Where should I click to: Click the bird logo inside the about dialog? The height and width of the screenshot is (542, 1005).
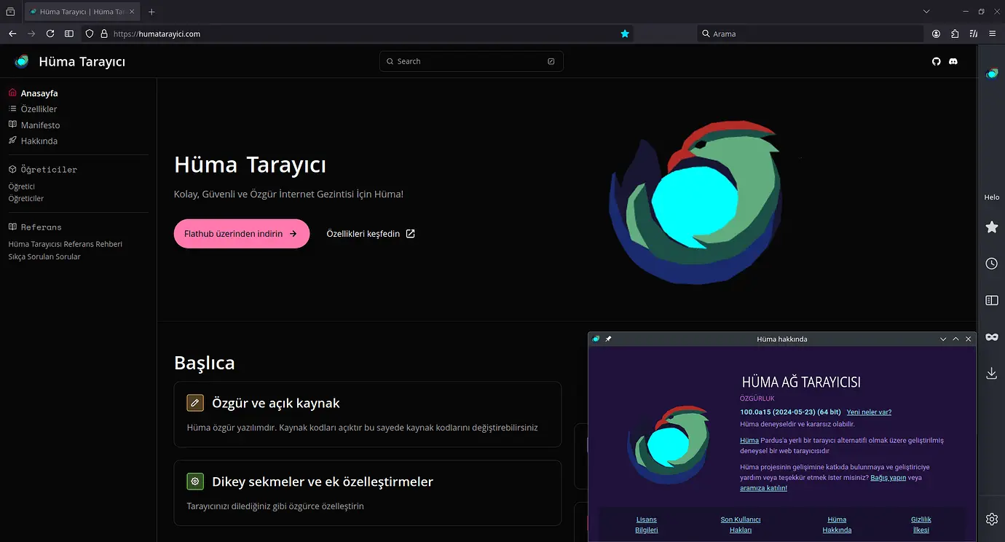(668, 445)
